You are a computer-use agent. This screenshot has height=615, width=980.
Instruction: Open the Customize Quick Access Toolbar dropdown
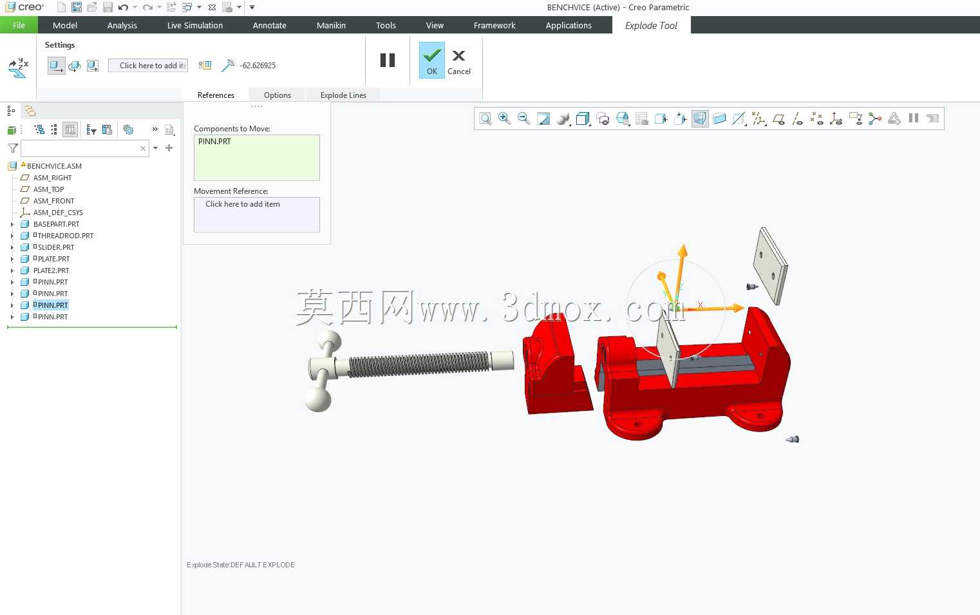(x=252, y=8)
